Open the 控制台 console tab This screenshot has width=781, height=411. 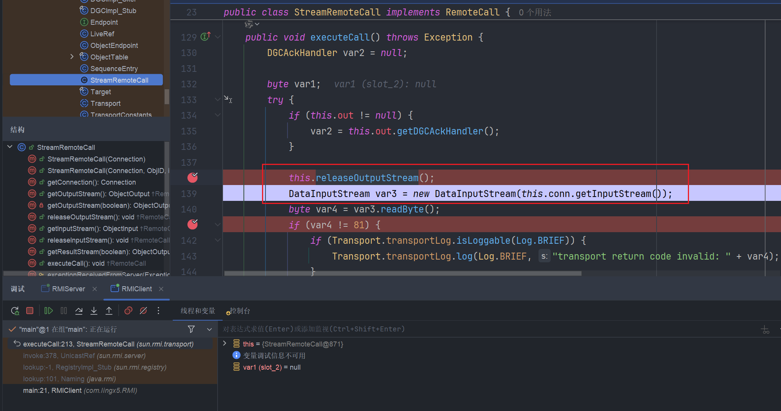(x=239, y=311)
